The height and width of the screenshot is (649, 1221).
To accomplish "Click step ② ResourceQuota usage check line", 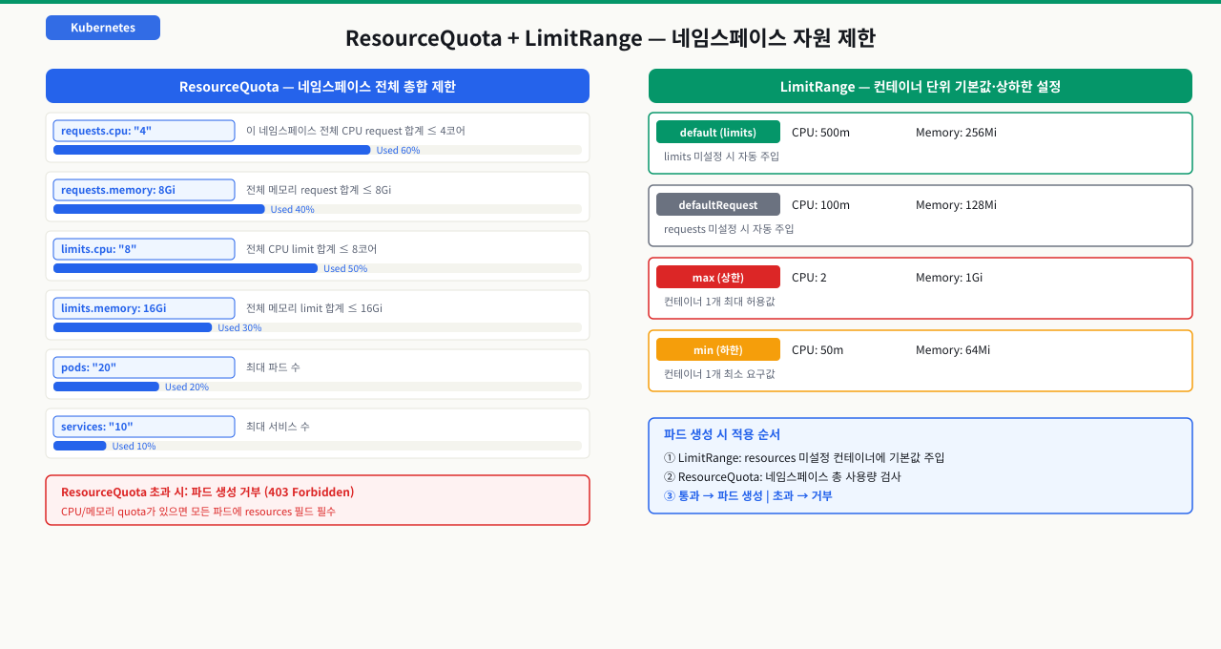I will (x=782, y=476).
